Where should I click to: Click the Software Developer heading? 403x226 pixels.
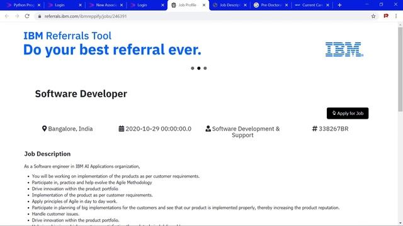point(81,94)
